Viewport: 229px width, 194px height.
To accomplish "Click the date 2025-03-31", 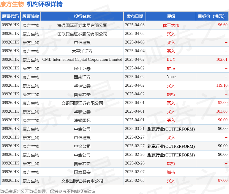I will (x=135, y=129).
